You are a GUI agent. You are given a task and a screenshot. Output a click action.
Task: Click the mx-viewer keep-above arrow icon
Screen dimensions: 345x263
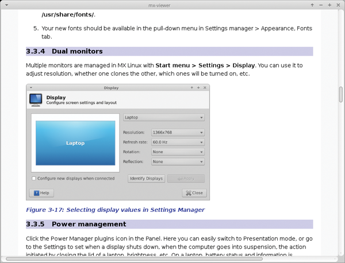312,5
